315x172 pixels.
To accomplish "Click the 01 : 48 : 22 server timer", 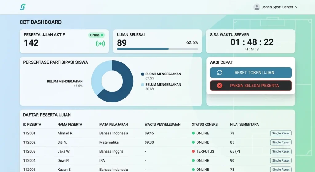I will click(252, 42).
